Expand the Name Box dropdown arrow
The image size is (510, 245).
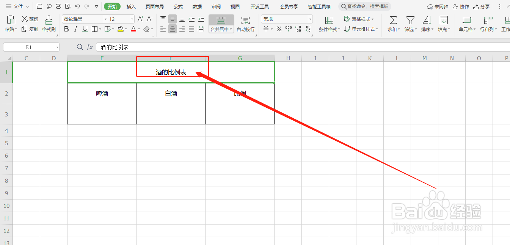pyautogui.click(x=57, y=47)
